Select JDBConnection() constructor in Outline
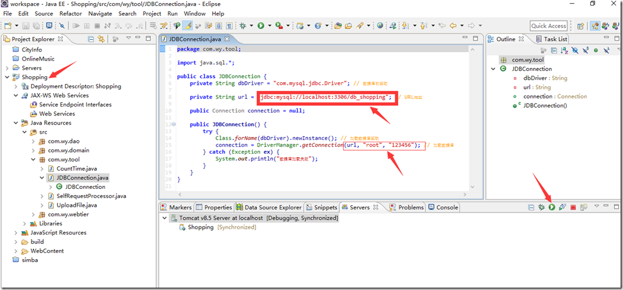 pos(545,105)
